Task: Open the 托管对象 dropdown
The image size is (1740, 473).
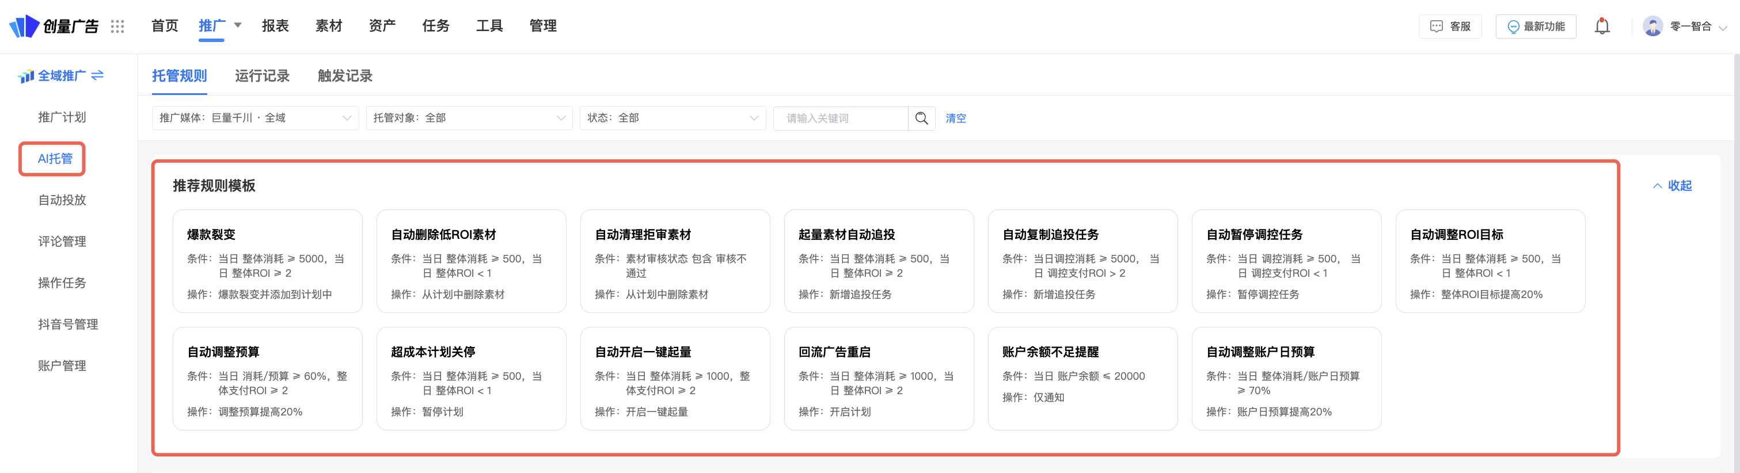Action: (469, 118)
